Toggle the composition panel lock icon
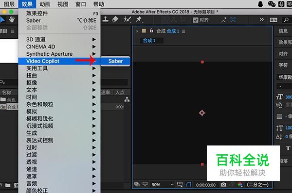This screenshot has height=193, width=292. [x=151, y=31]
